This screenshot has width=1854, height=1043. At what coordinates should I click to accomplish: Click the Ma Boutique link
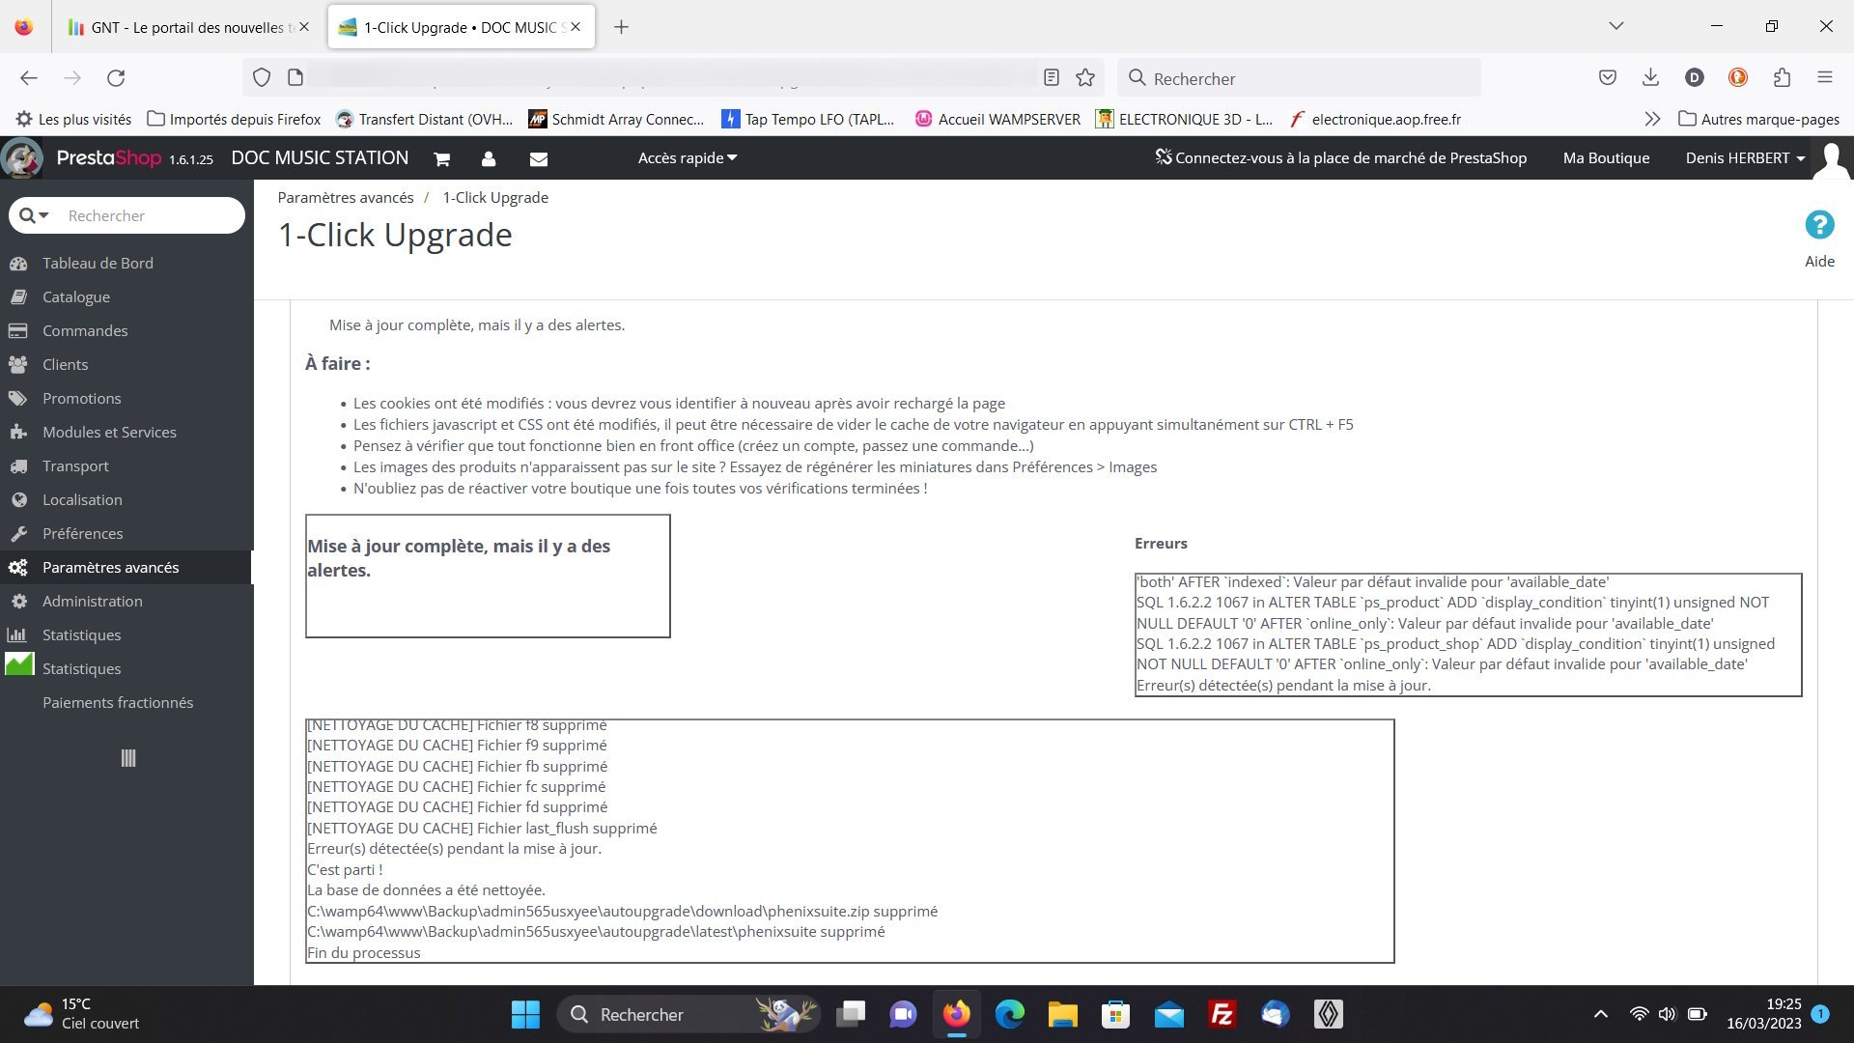[x=1606, y=158]
